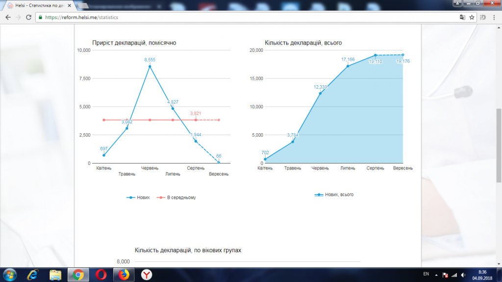Screen dimensions: 502x282
Task: Reload the statistics page
Action: (28, 18)
